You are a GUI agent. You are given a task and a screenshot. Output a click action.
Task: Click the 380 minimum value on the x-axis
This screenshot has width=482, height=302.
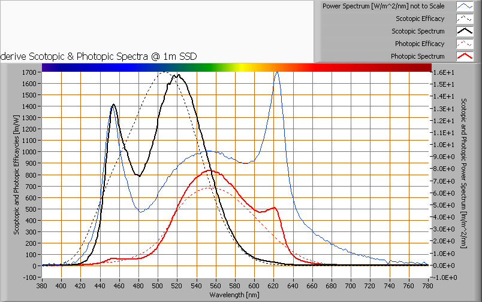(42, 286)
